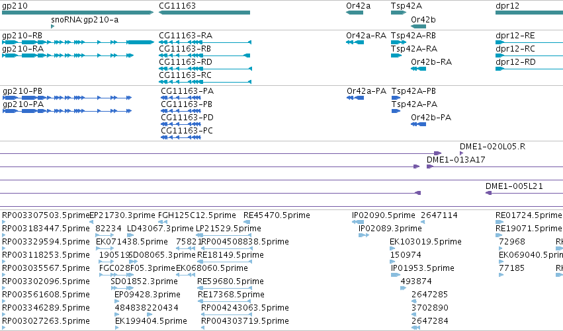The image size is (563, 331).
Task: Select transcript CG11163-RB
Action: click(185, 49)
